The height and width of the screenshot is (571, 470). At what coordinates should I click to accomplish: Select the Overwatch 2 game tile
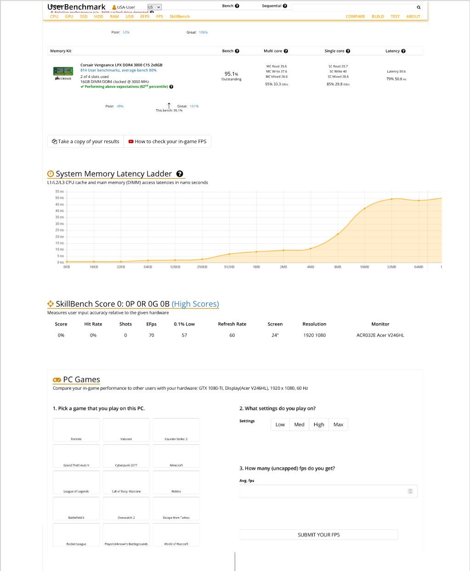pos(126,509)
